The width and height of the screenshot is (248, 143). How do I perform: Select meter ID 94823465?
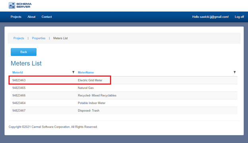point(19,88)
